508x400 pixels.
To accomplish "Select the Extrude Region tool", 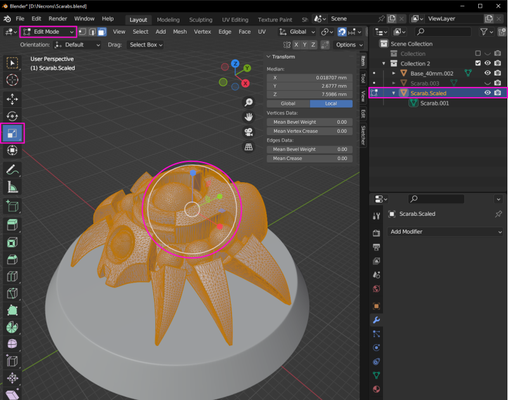I will (12, 224).
